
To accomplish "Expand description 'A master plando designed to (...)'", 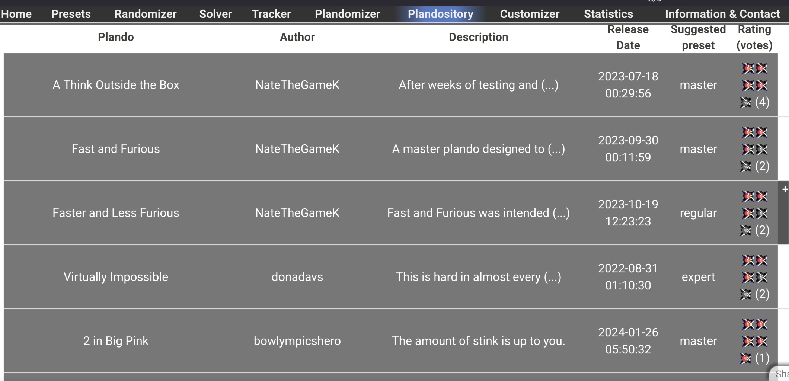I will click(478, 149).
